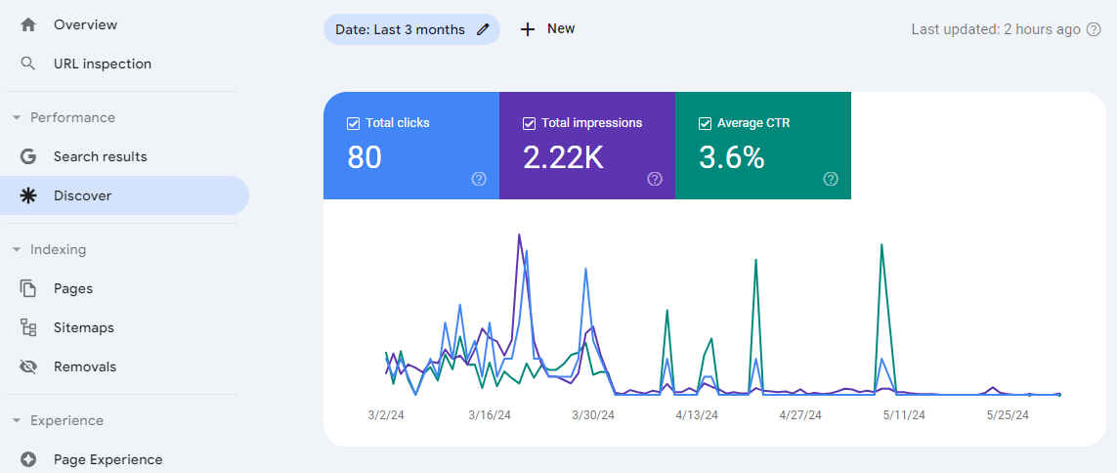Add a New filter
The image size is (1117, 473).
point(547,29)
